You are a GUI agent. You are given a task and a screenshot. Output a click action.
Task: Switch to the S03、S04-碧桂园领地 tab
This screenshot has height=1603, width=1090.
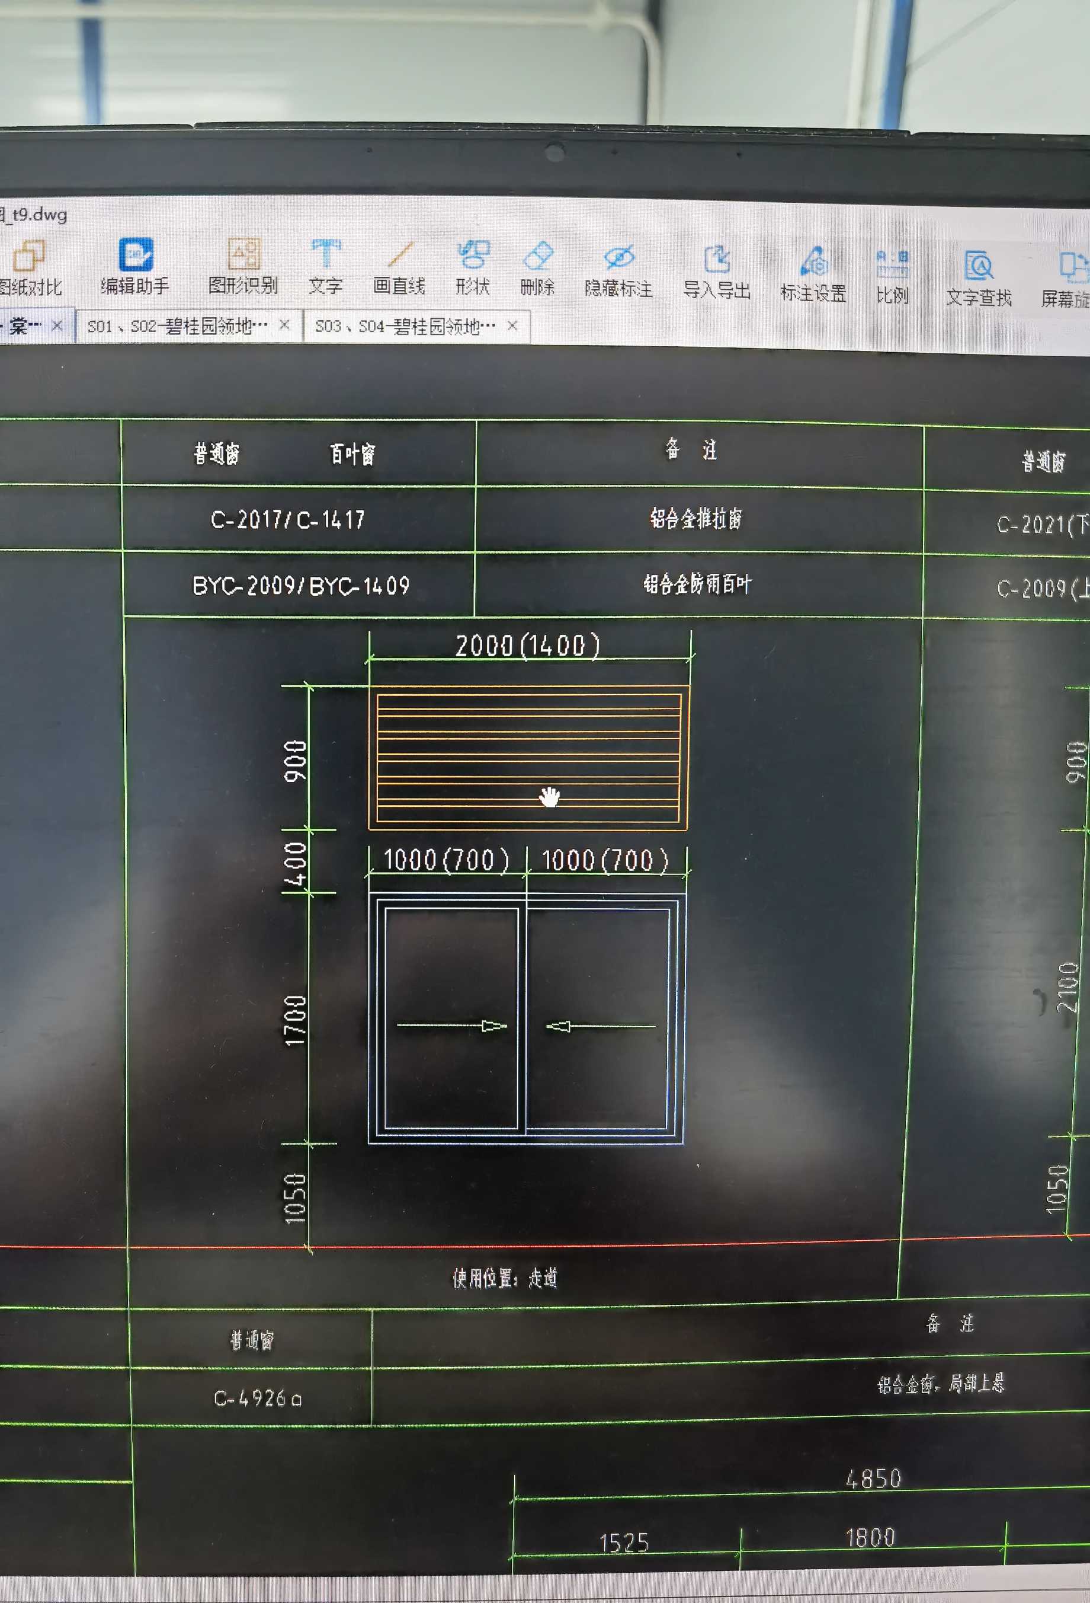click(405, 326)
